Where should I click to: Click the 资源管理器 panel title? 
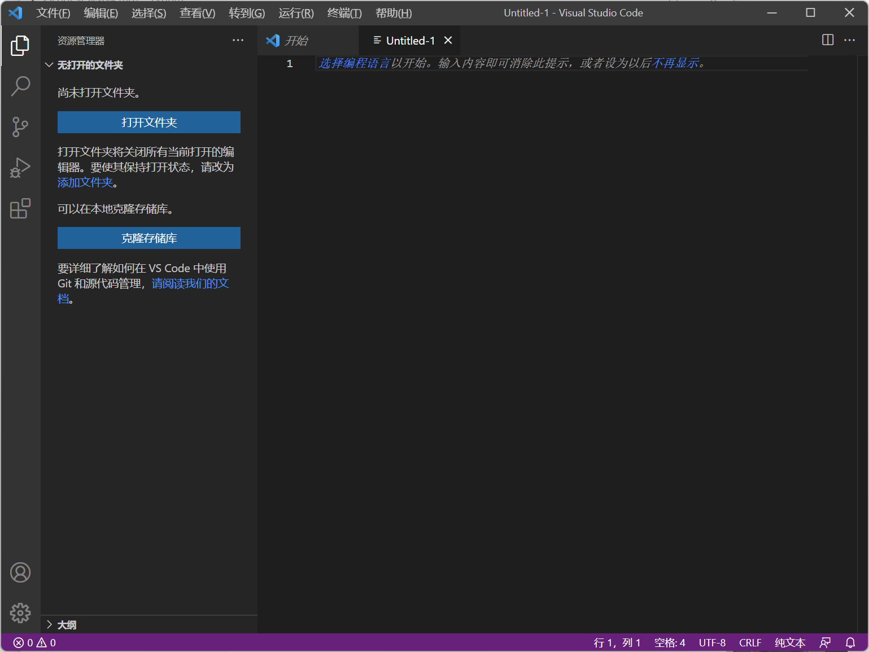(x=81, y=41)
